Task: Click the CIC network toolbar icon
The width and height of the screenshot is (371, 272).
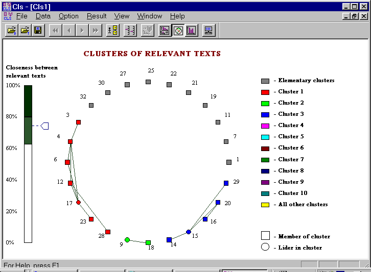Action: pyautogui.click(x=208, y=30)
